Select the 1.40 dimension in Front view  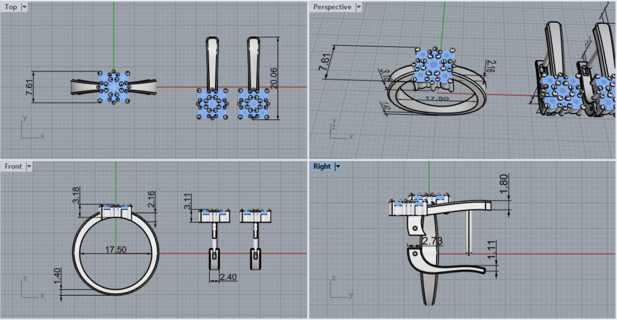[x=57, y=276]
